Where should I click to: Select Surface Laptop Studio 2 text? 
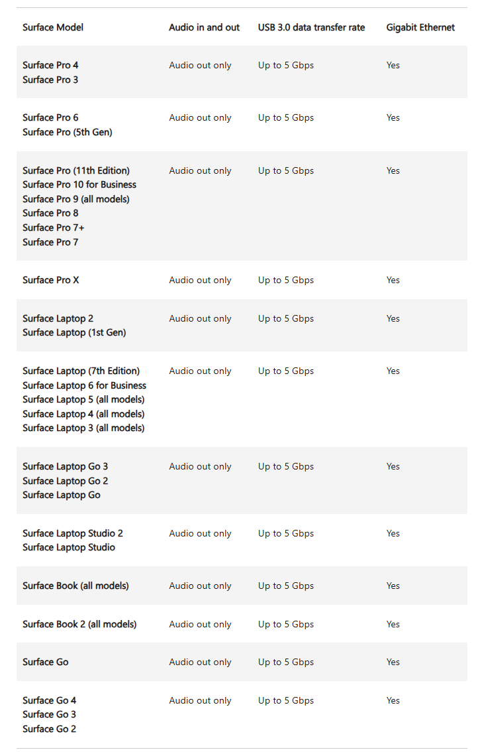73,533
